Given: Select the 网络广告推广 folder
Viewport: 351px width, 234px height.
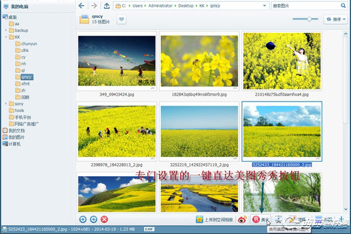Looking at the screenshot, I should (x=24, y=124).
